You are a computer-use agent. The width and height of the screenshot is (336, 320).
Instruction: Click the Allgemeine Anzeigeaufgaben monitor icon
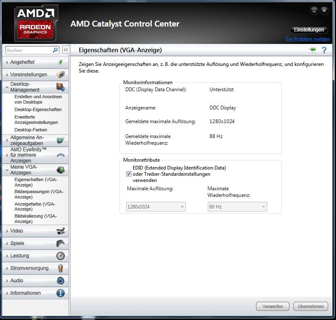[61, 140]
